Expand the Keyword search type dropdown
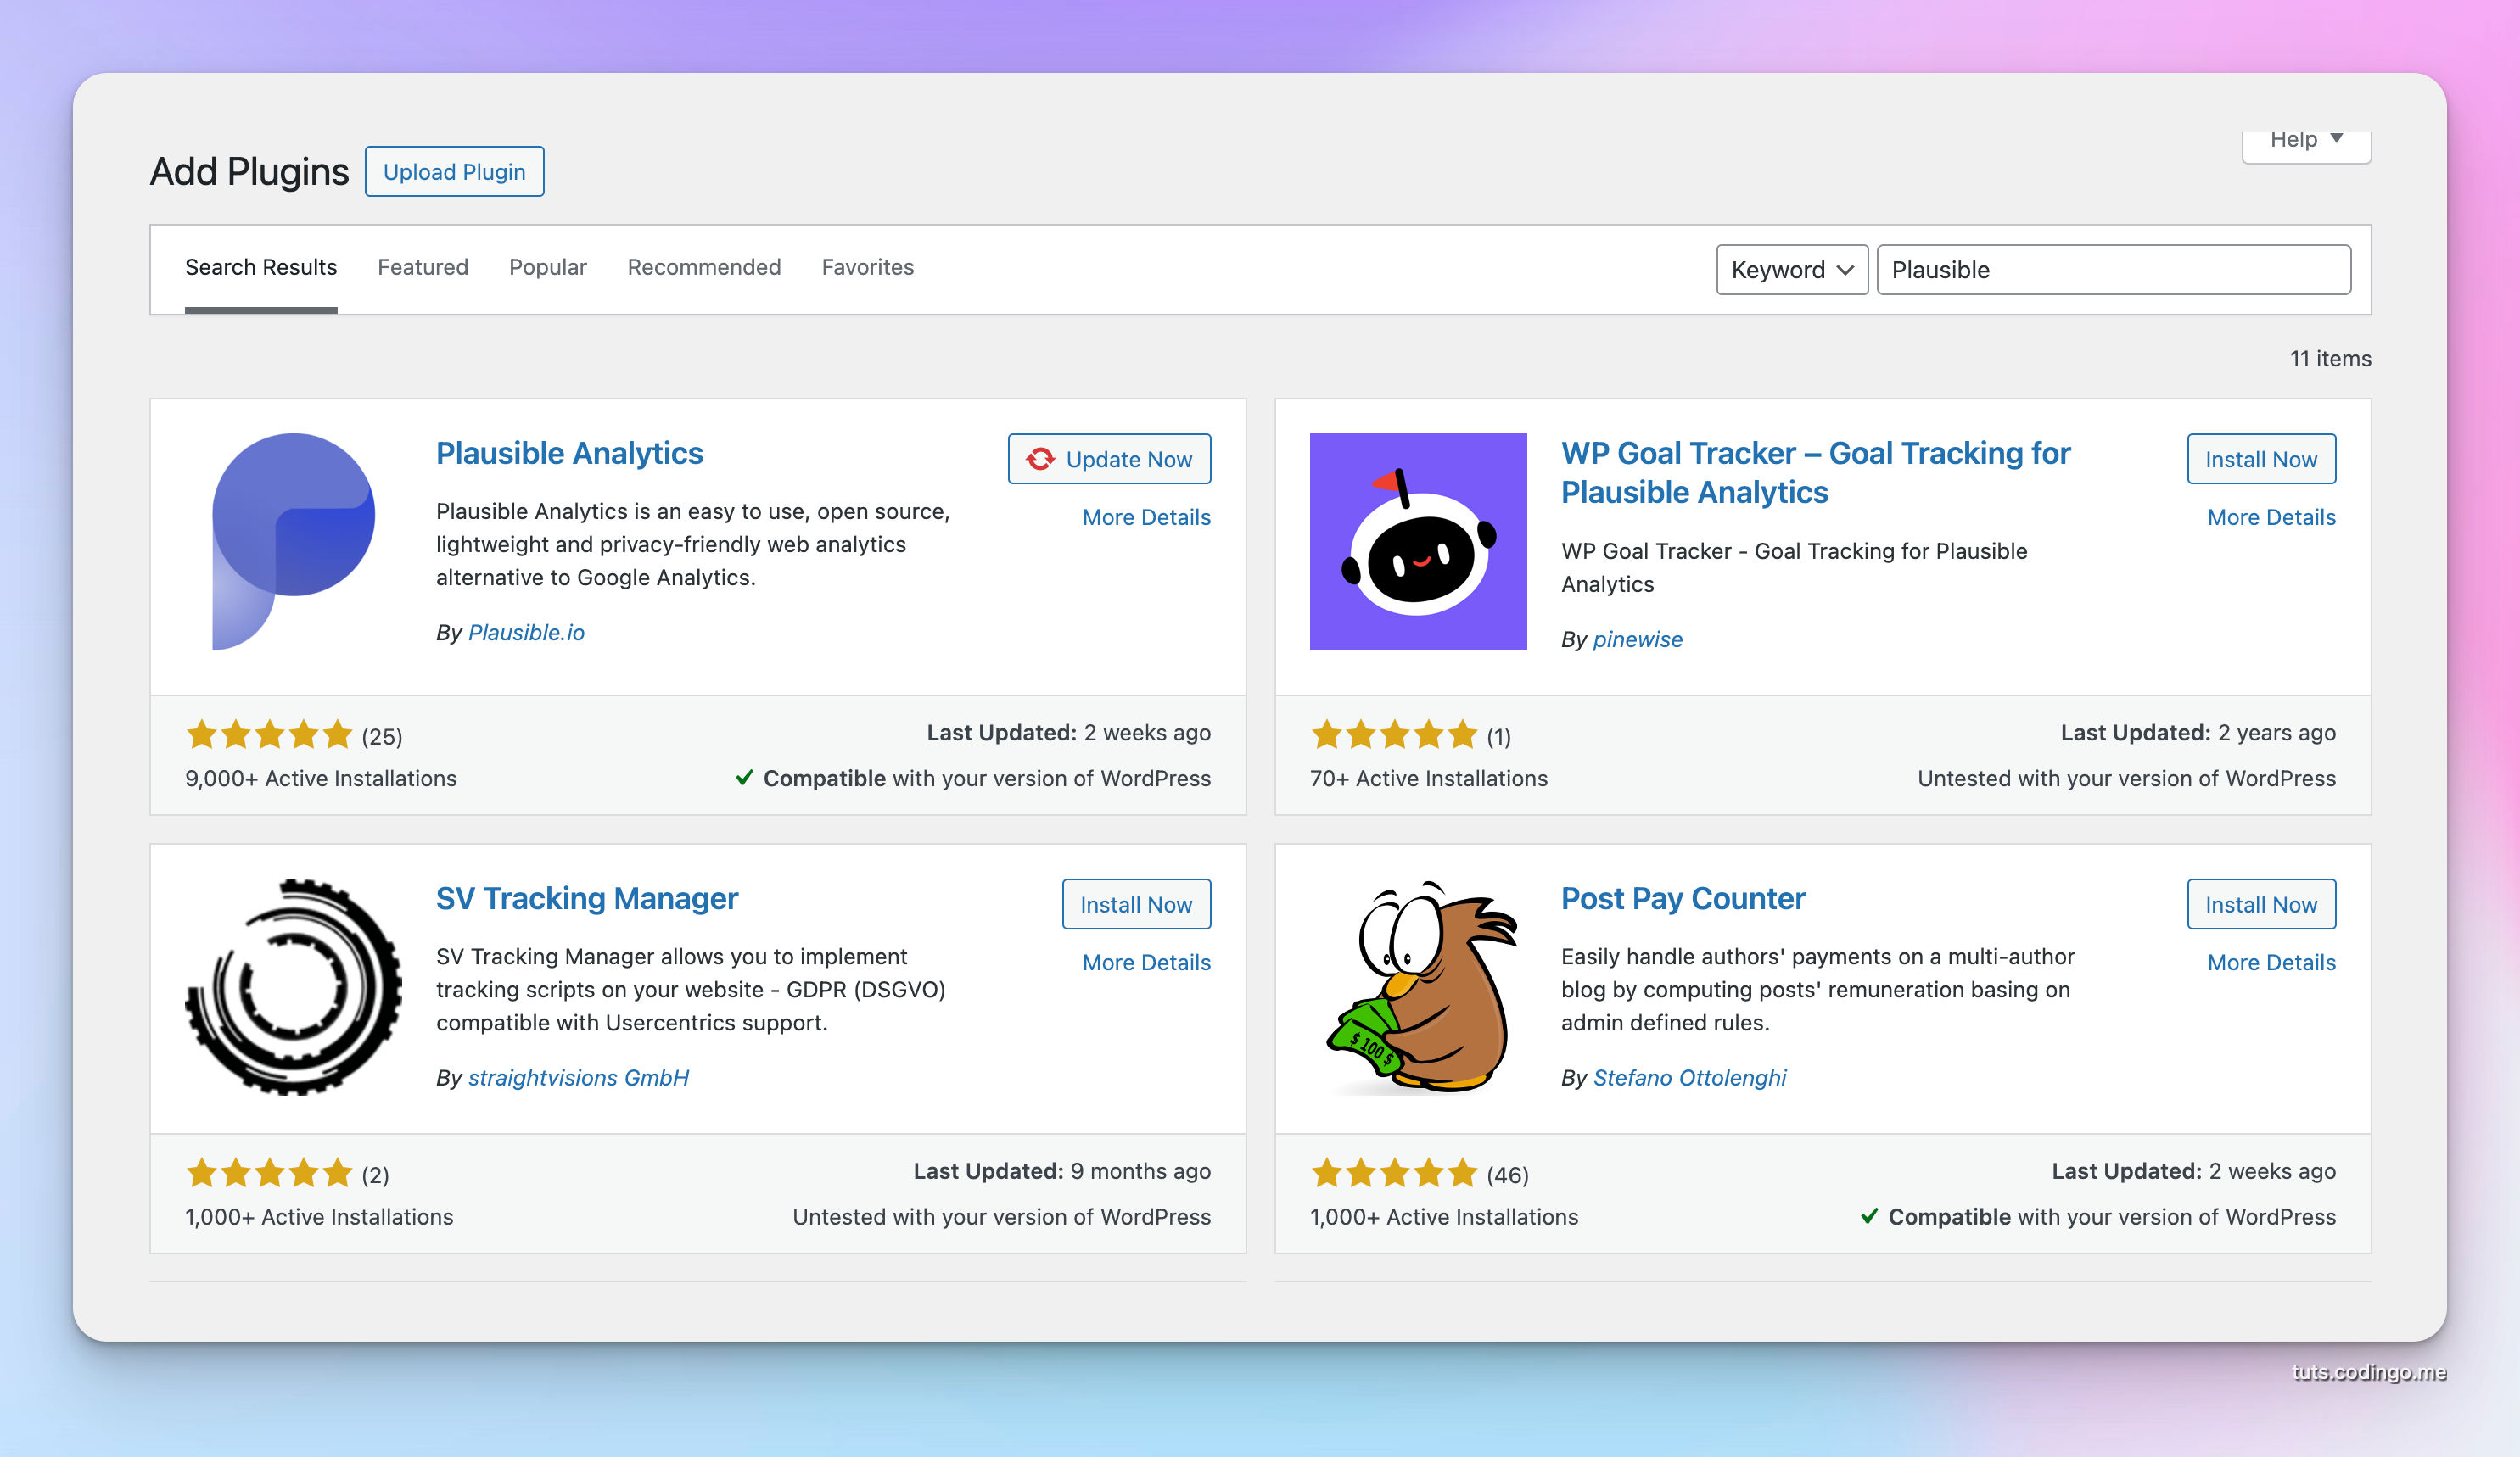 coord(1786,269)
